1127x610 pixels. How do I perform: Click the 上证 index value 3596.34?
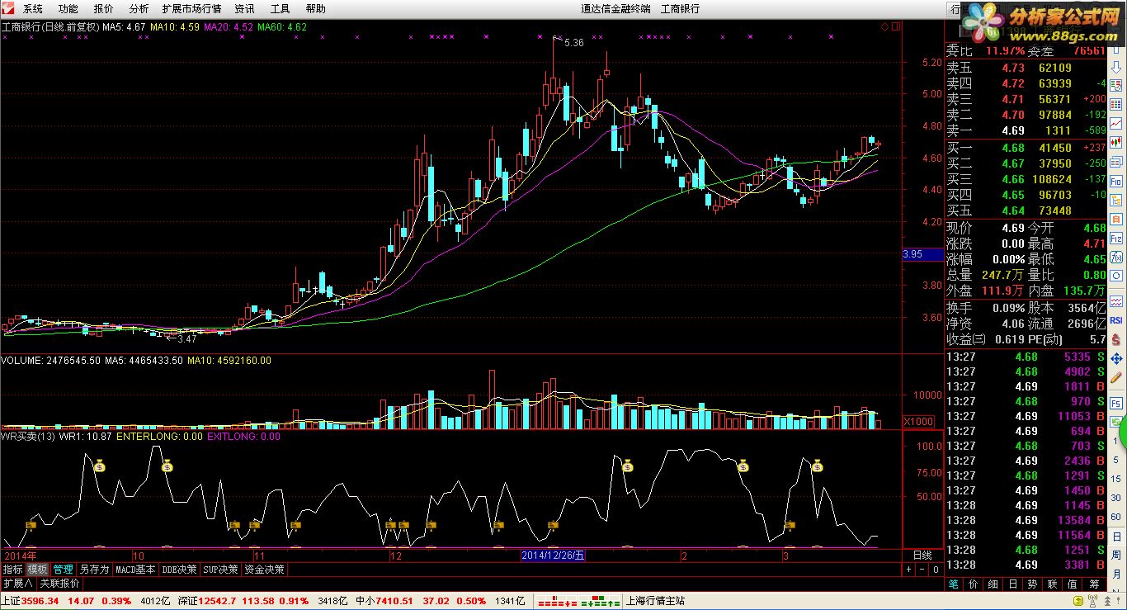pyautogui.click(x=40, y=601)
